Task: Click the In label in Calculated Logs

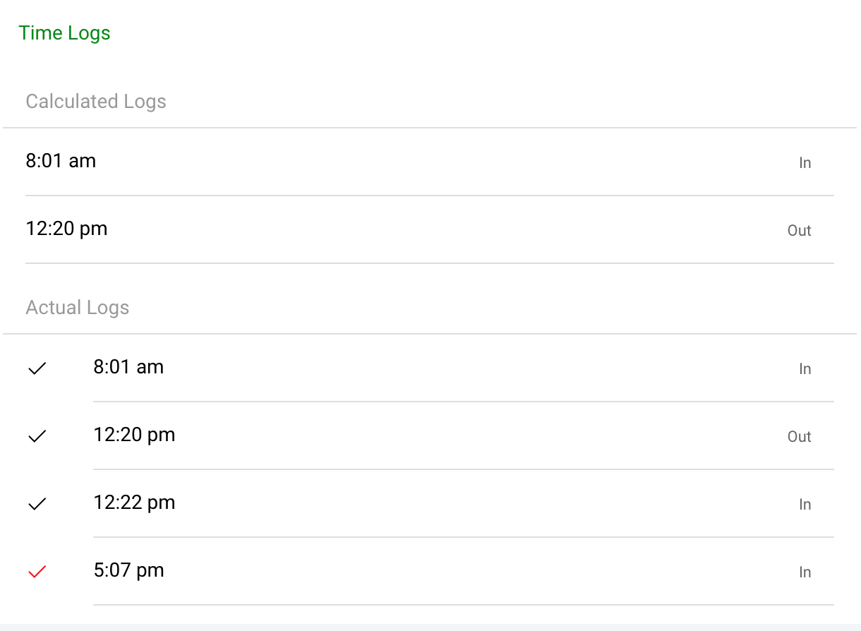Action: pos(805,163)
